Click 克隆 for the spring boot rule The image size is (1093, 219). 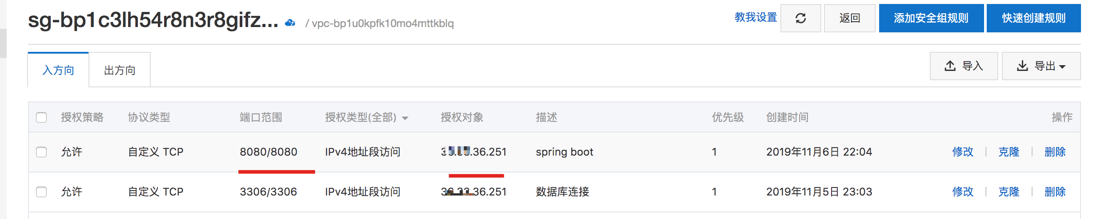(x=1009, y=152)
